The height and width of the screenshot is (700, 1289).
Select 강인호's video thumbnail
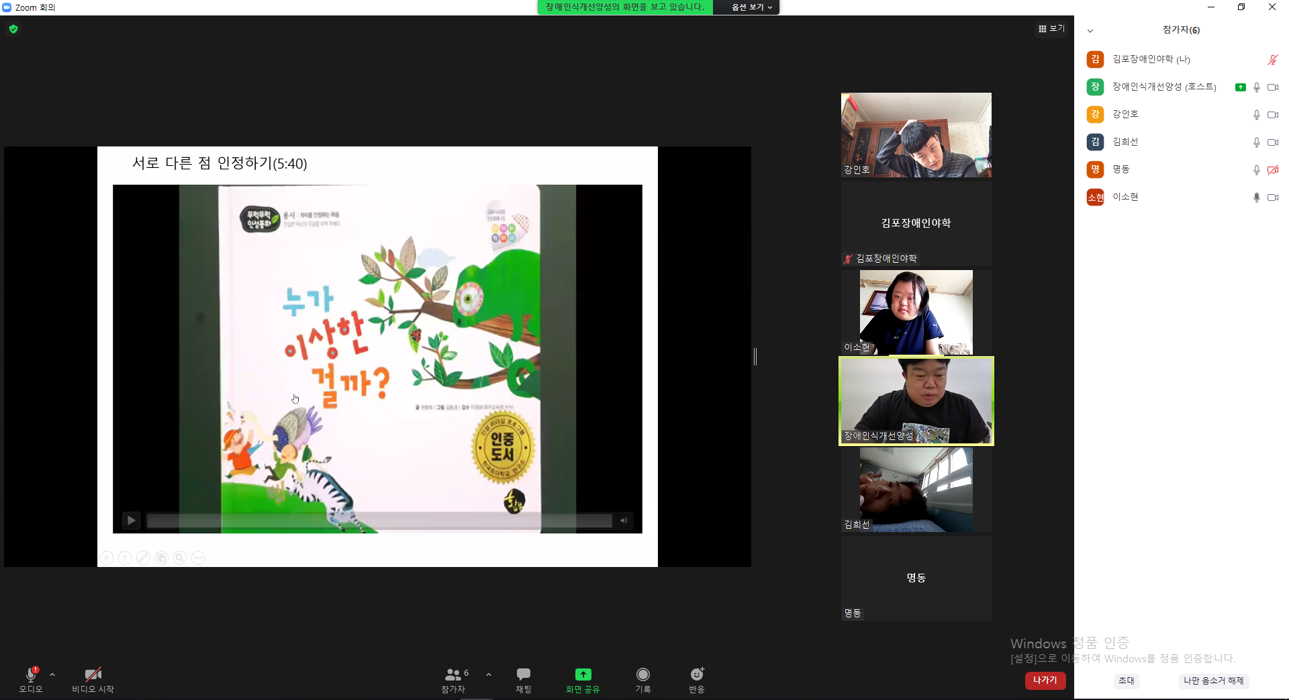tap(916, 135)
